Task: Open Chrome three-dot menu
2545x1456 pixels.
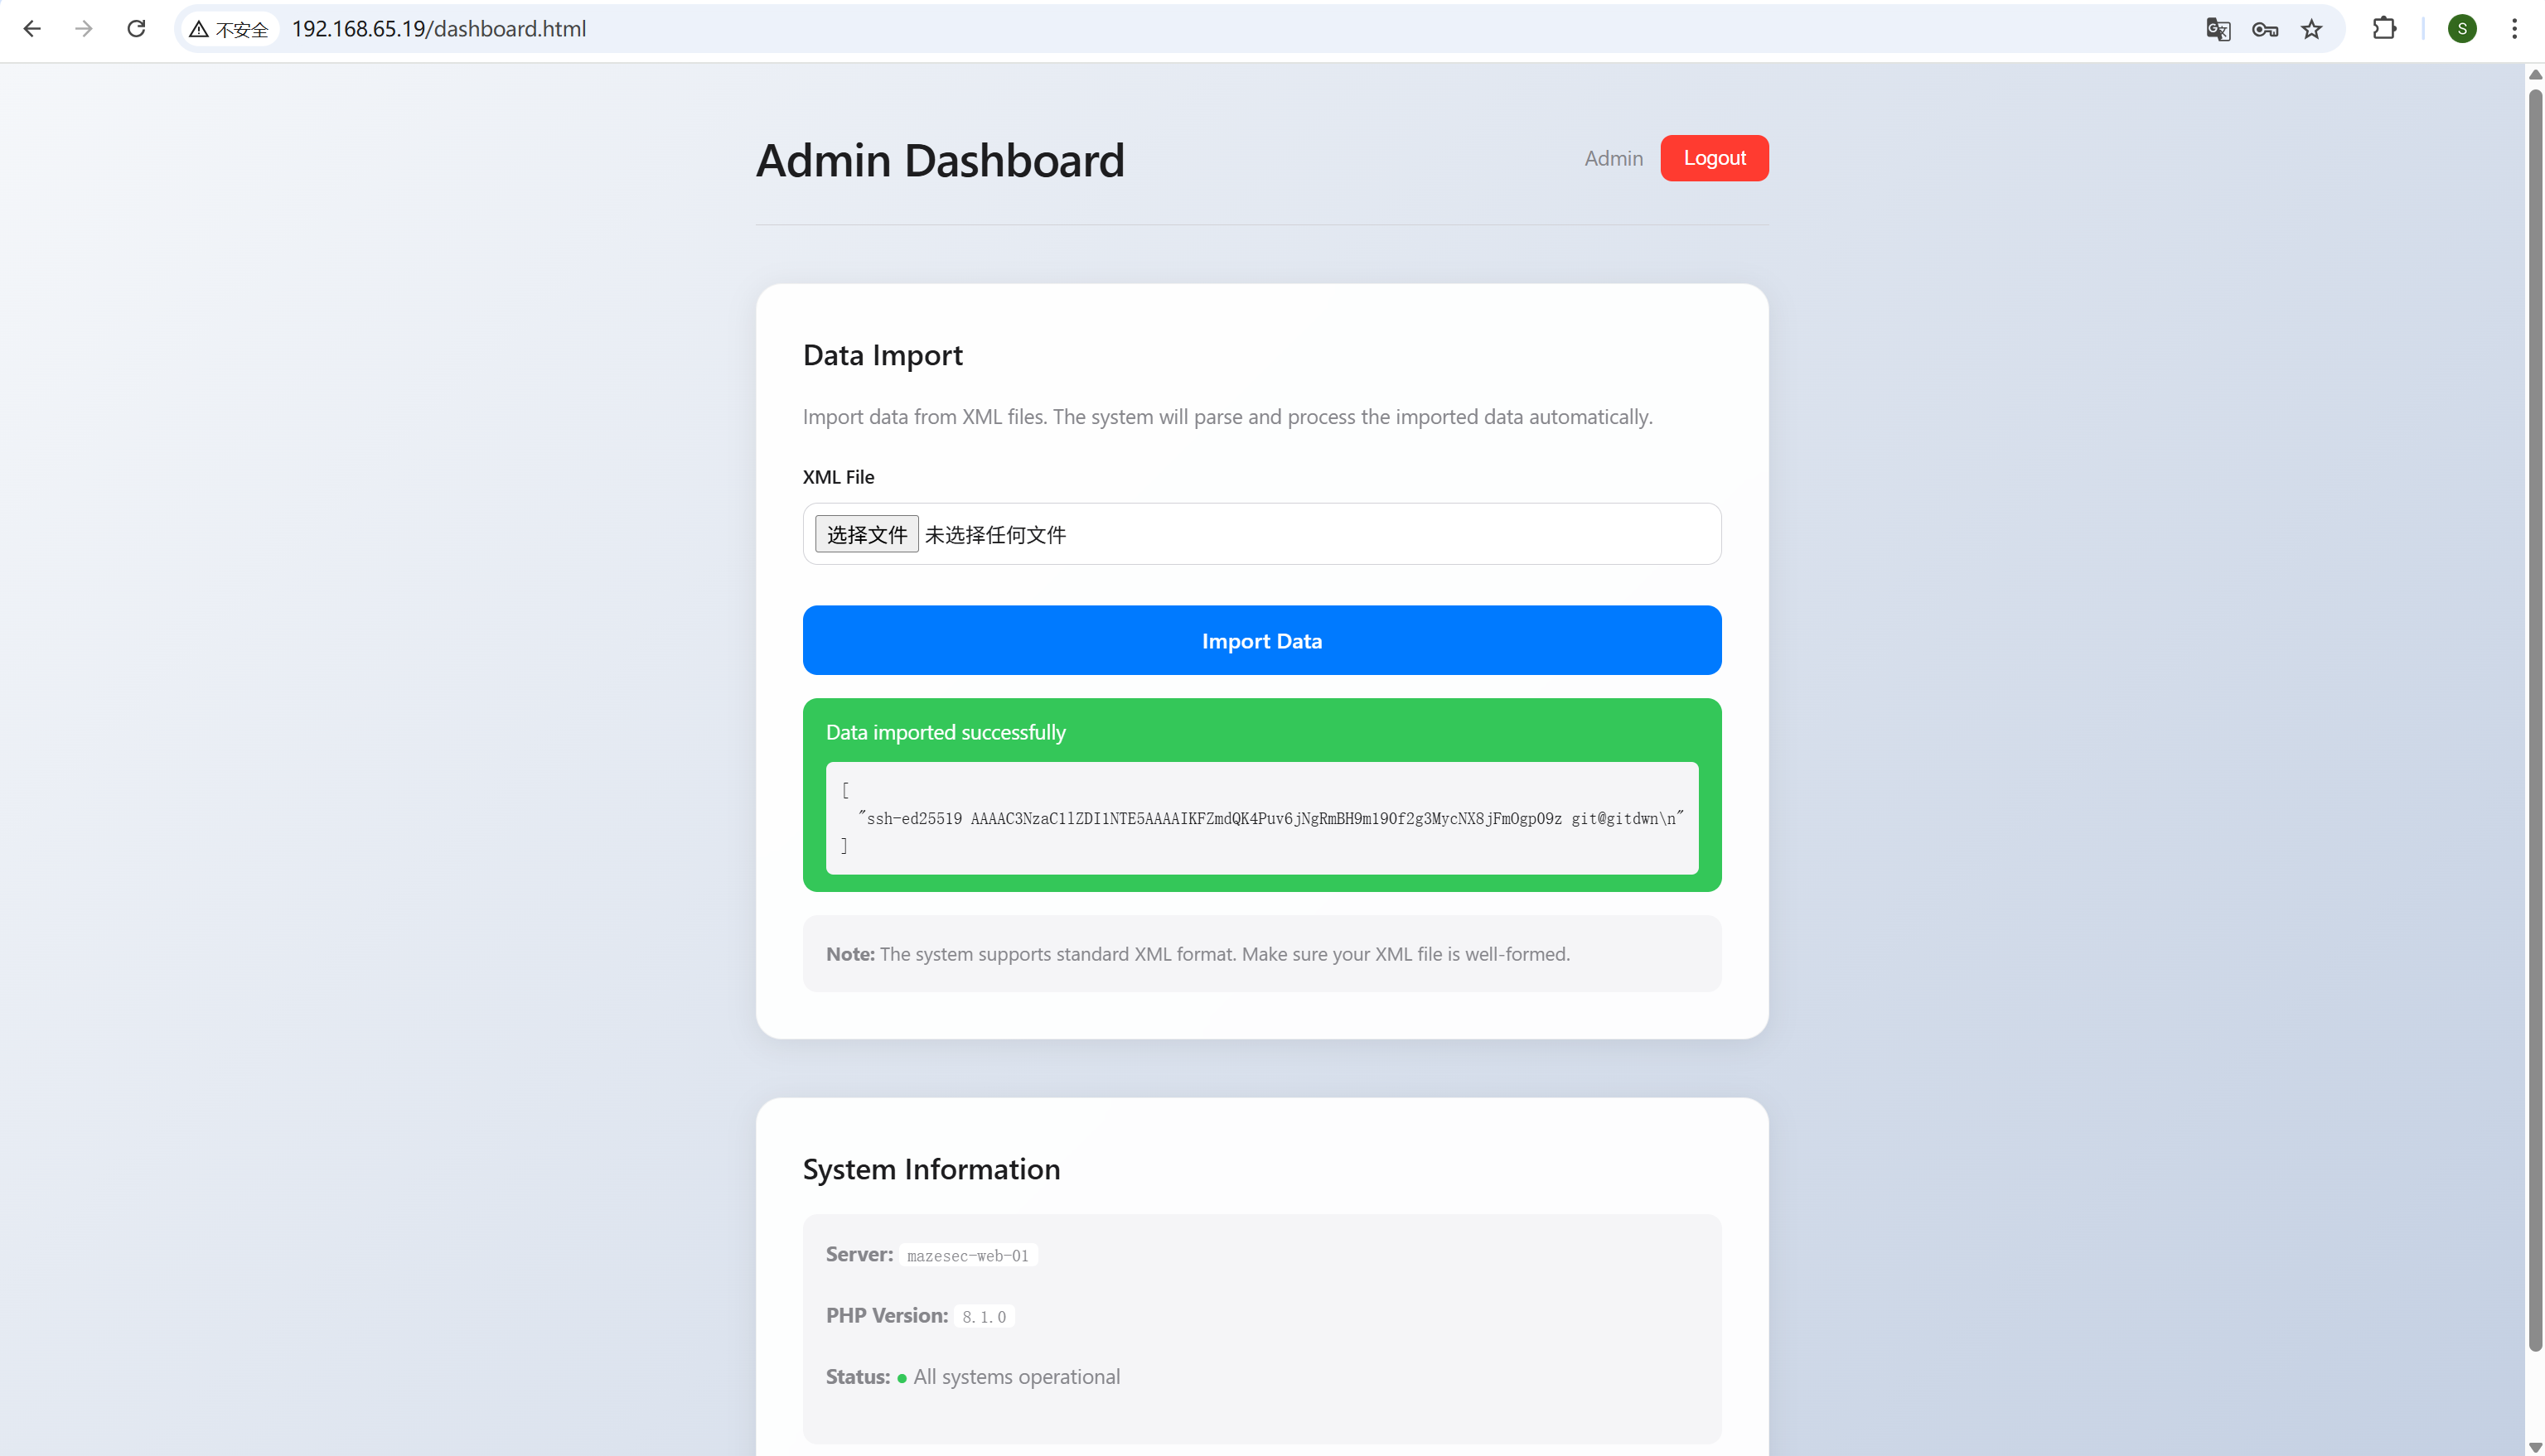Action: (2514, 29)
